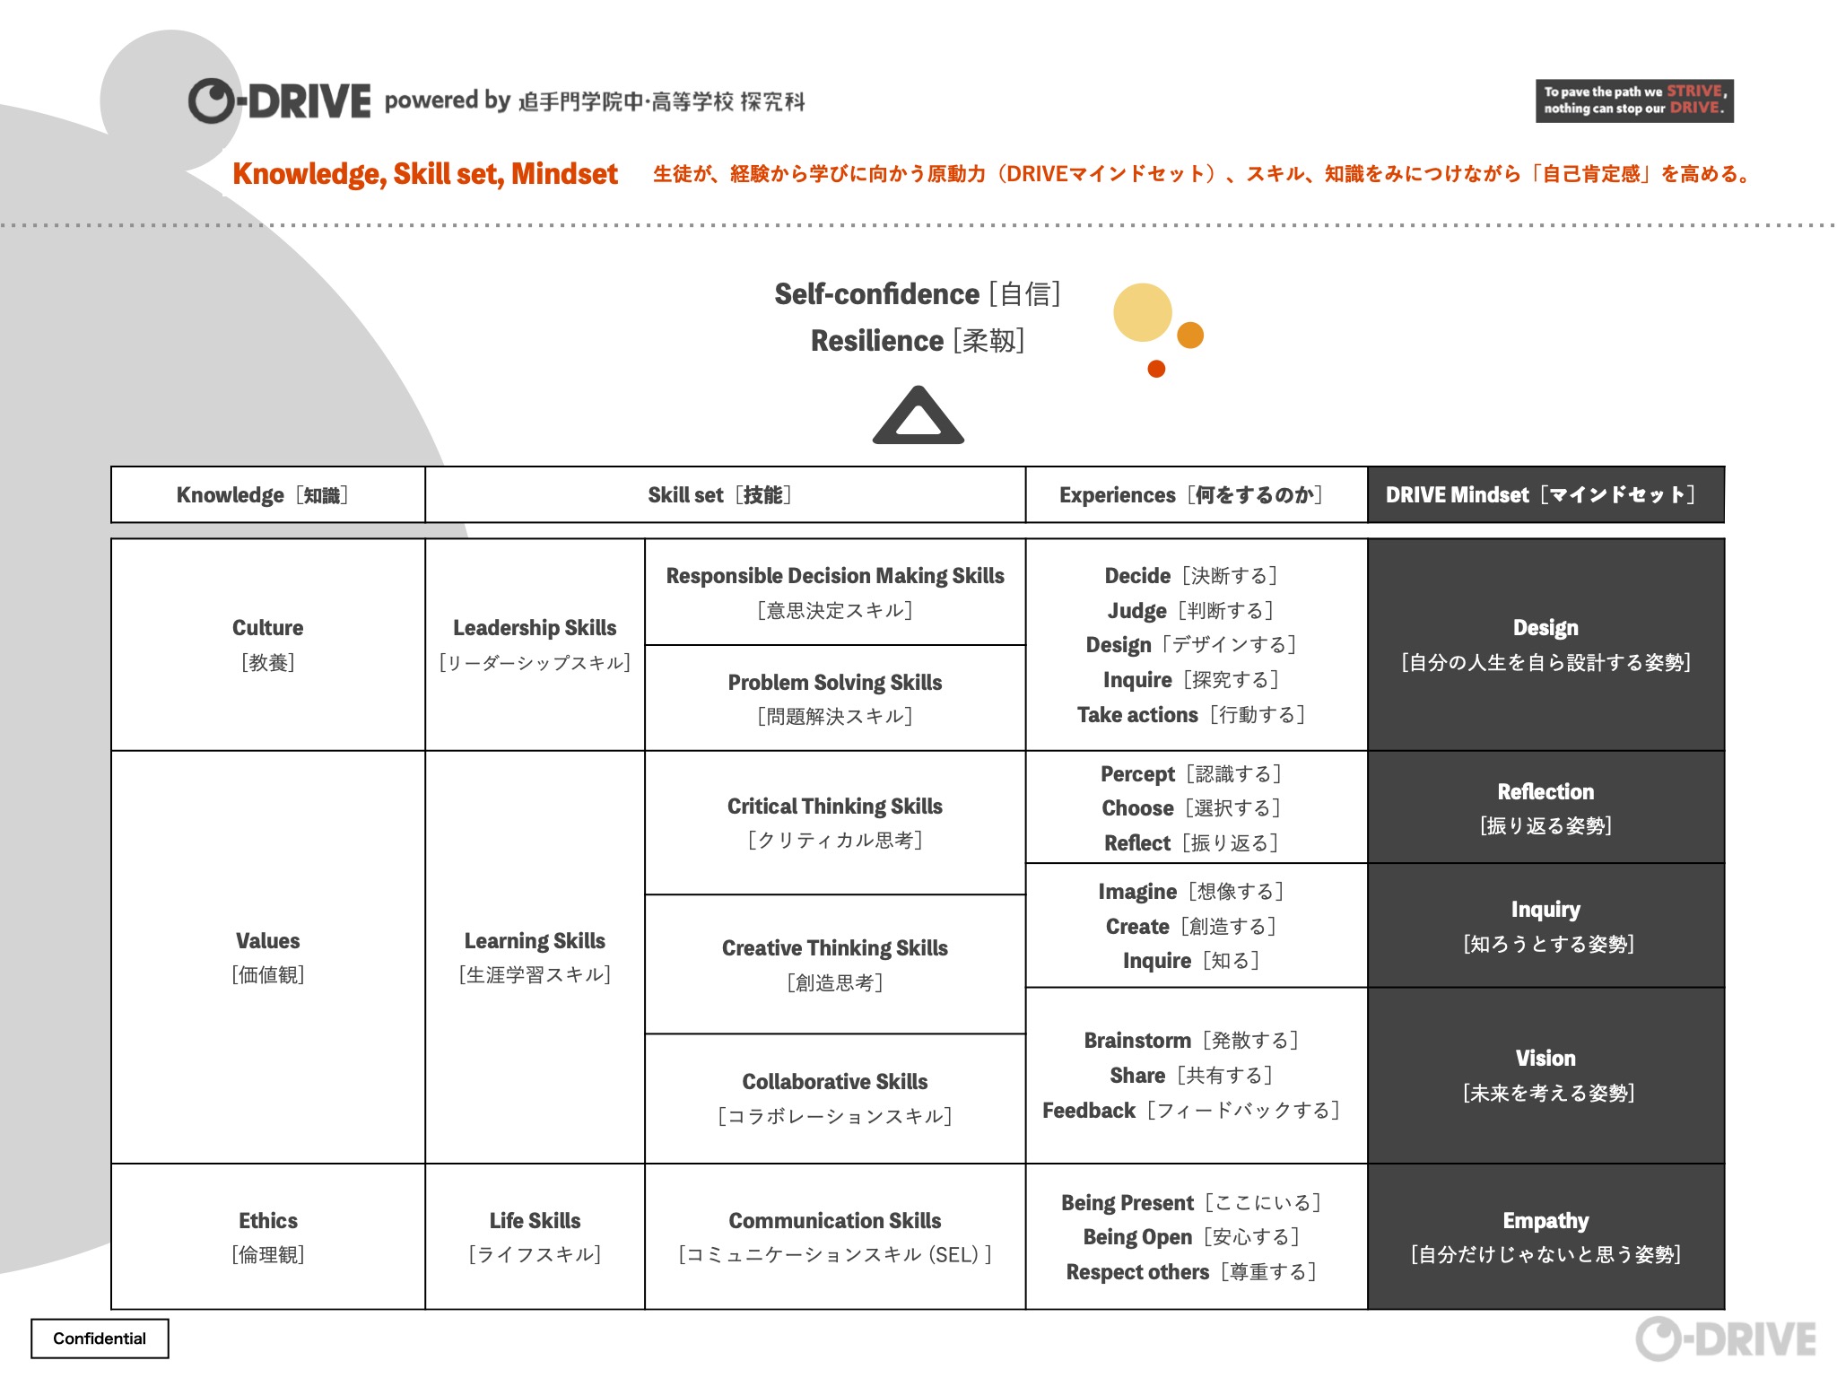The height and width of the screenshot is (1378, 1837).
Task: Click the STRIVE DRIVE slogan badge
Action: 1633,100
